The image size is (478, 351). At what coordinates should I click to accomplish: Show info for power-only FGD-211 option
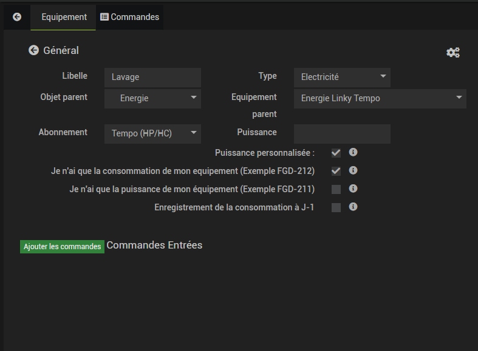click(353, 189)
